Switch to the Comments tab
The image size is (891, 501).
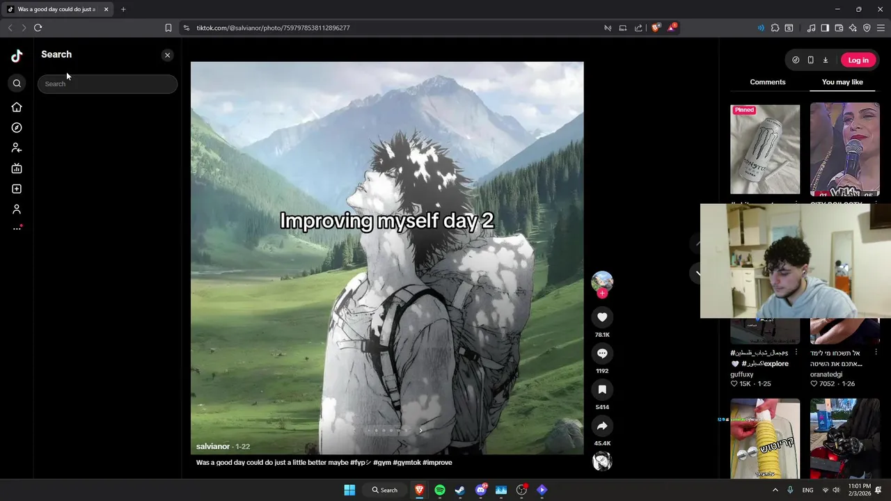[x=767, y=82]
